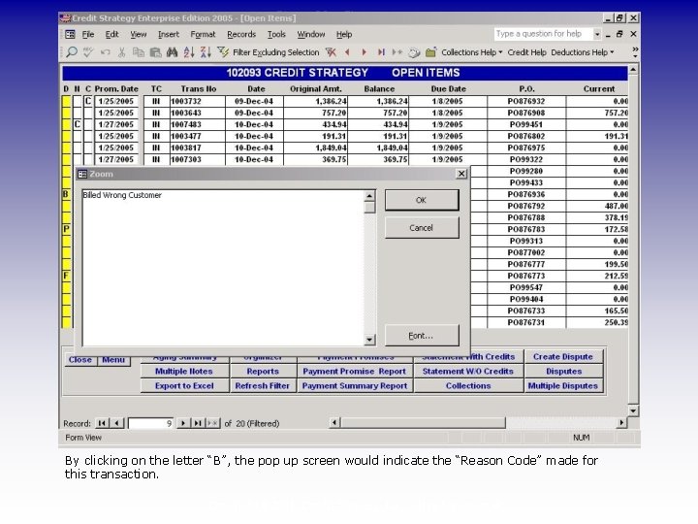Image resolution: width=698 pixels, height=524 pixels.
Task: Click the Create Dispute button
Action: coord(563,356)
